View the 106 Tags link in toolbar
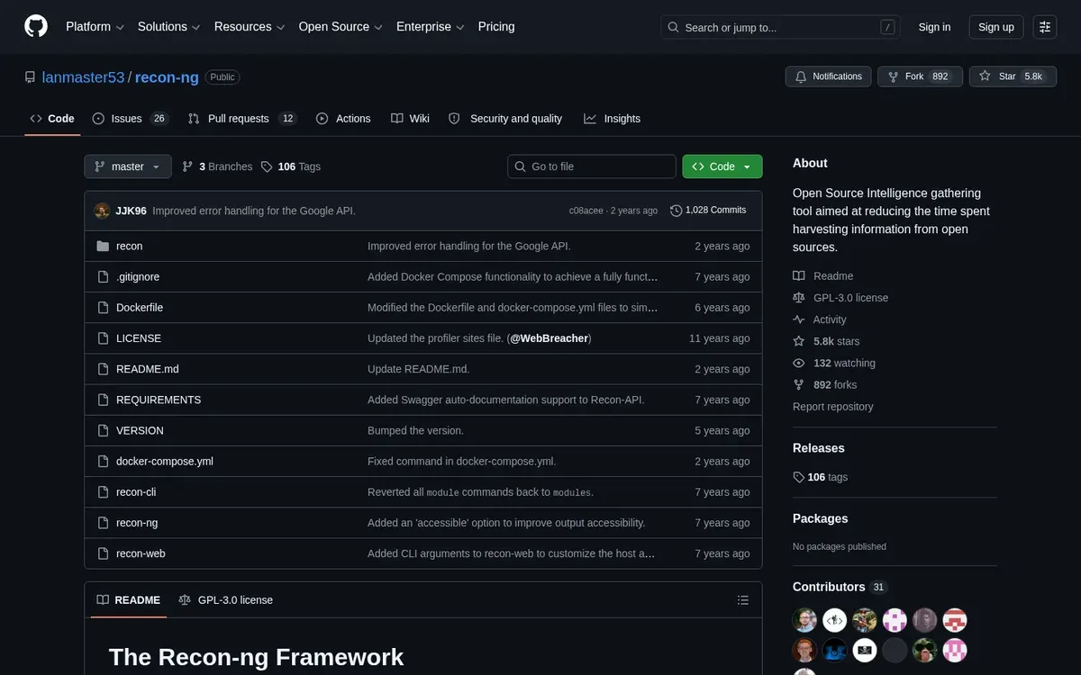 (x=290, y=166)
